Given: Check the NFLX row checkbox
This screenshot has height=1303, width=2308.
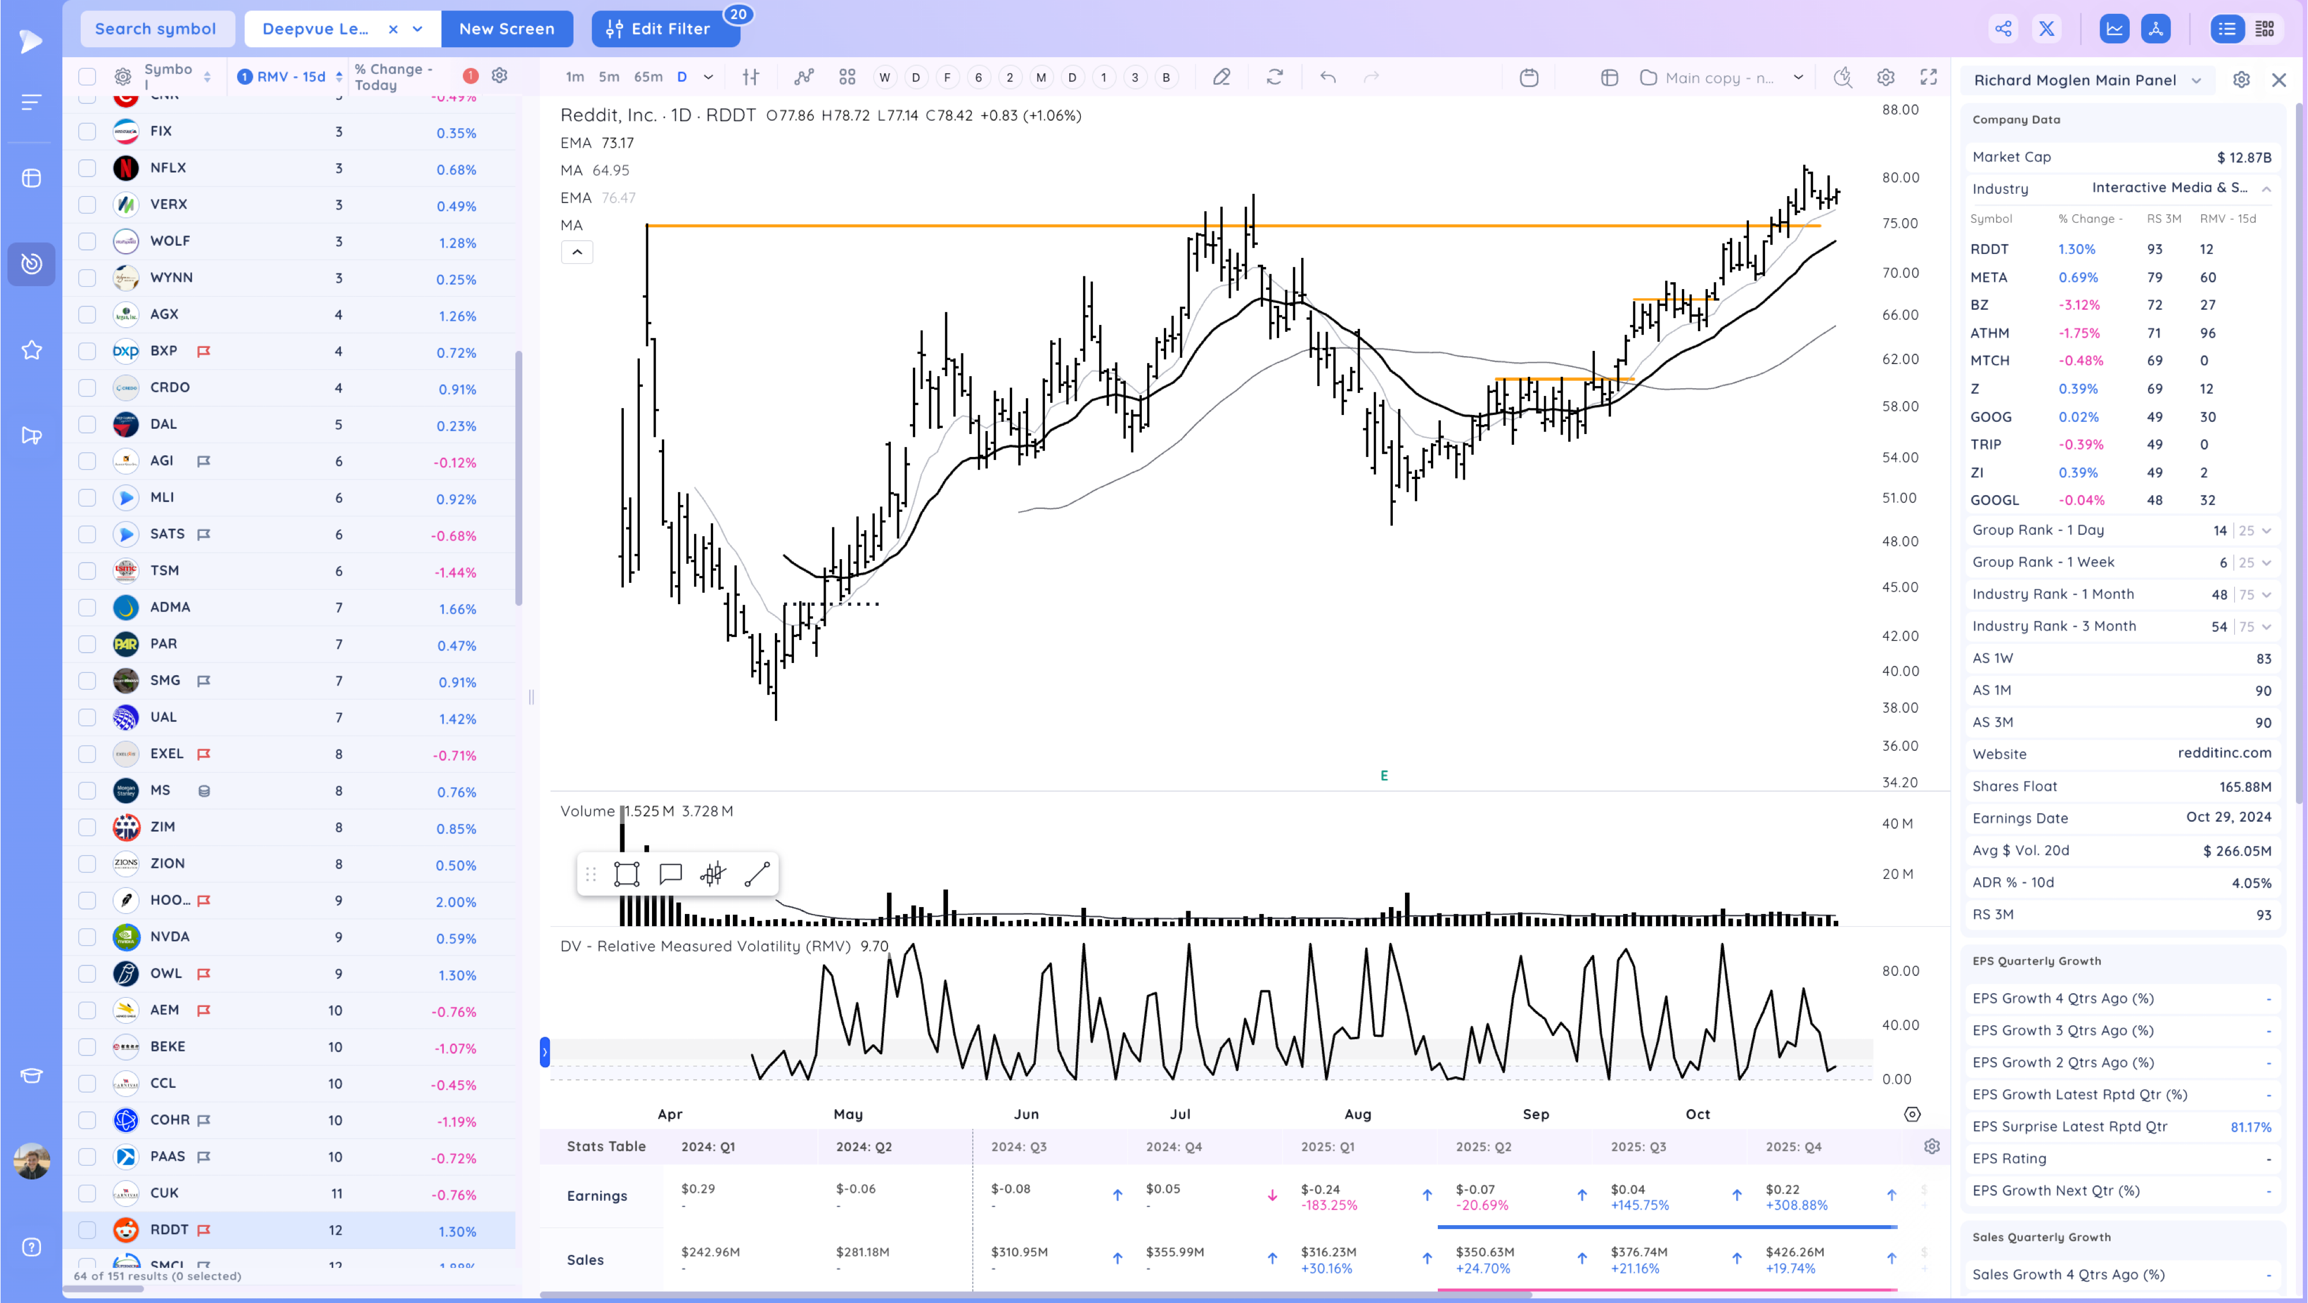Looking at the screenshot, I should 87,167.
